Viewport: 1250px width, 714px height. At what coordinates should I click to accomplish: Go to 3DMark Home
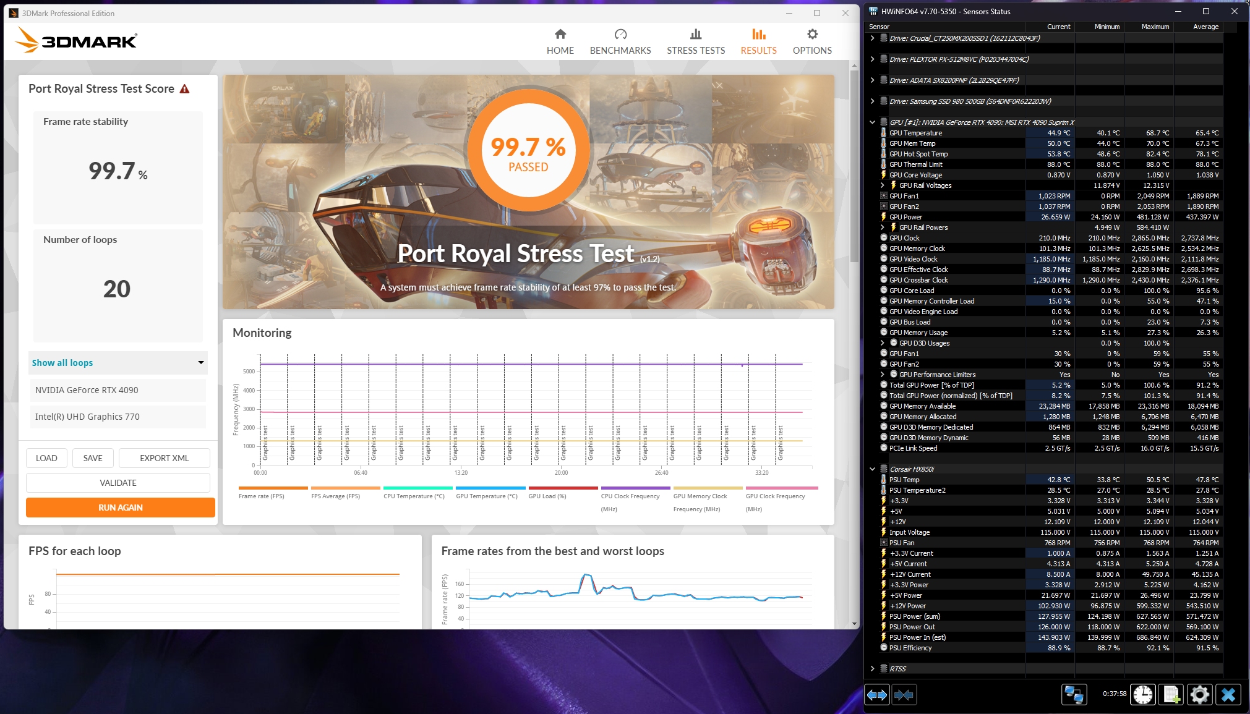[x=560, y=41]
